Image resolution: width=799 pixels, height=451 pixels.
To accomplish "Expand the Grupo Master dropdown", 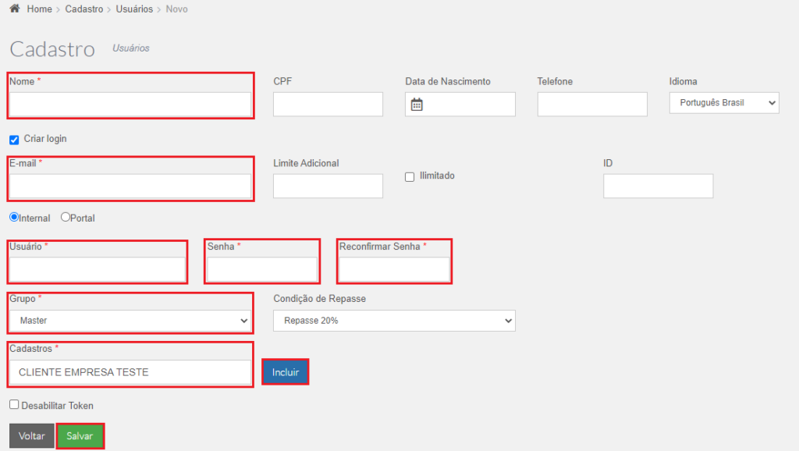I will 130,321.
